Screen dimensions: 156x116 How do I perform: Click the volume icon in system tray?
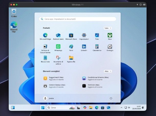click(x=129, y=108)
